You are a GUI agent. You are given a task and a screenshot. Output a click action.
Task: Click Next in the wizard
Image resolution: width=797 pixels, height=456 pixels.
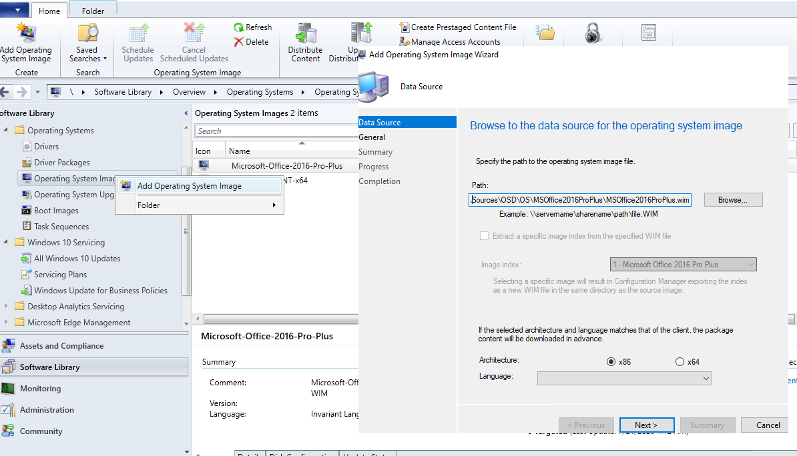click(x=646, y=425)
